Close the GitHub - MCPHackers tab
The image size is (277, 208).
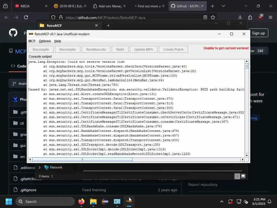coord(202,6)
